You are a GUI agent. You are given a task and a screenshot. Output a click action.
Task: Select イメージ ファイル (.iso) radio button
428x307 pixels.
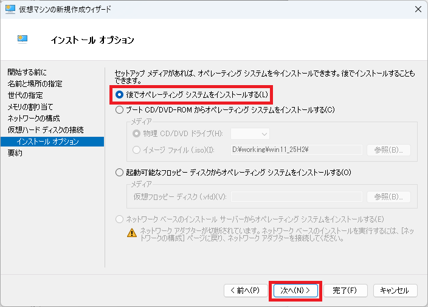(136, 150)
